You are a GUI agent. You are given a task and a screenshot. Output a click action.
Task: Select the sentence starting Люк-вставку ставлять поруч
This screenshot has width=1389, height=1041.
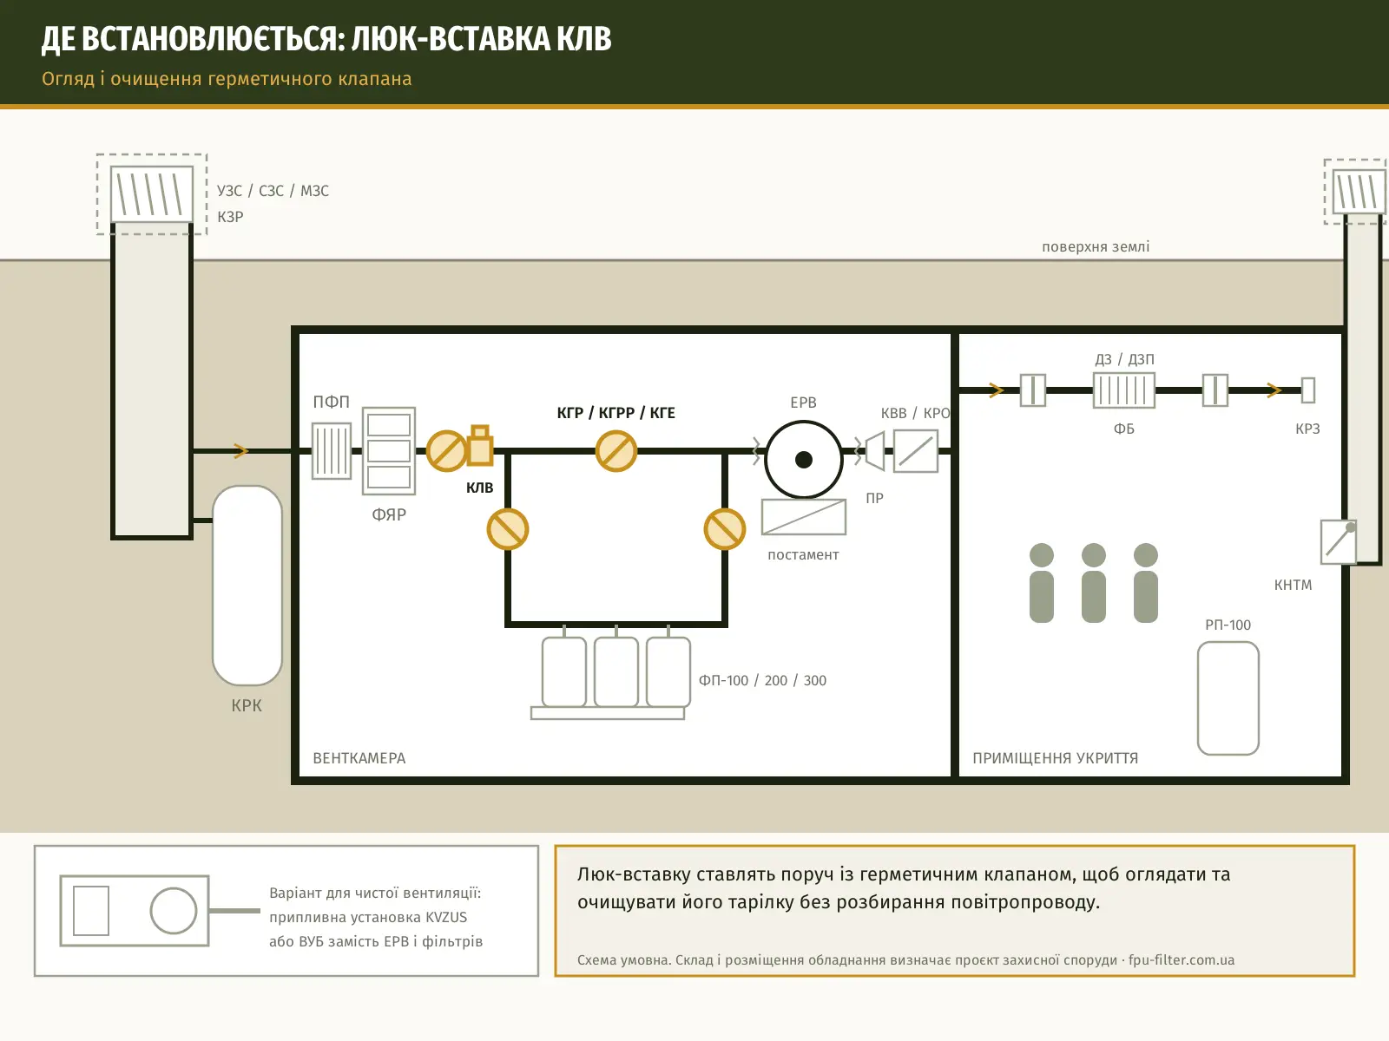tap(904, 887)
